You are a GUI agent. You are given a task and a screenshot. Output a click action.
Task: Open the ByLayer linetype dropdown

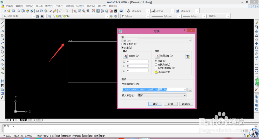pyautogui.click(x=179, y=16)
